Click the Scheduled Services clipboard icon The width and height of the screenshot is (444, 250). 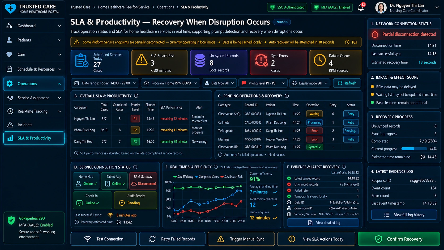[x=82, y=61]
